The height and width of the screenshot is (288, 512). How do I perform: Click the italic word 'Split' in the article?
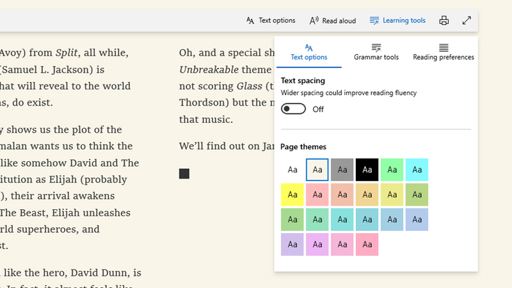pos(67,52)
